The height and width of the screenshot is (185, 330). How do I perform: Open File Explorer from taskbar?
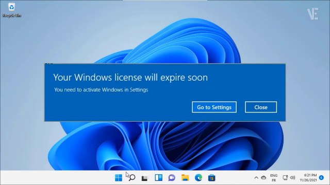185,178
